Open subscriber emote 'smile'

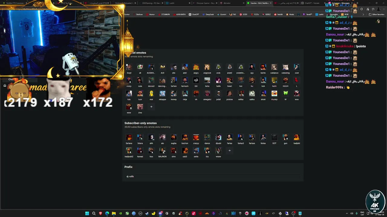click(196, 151)
